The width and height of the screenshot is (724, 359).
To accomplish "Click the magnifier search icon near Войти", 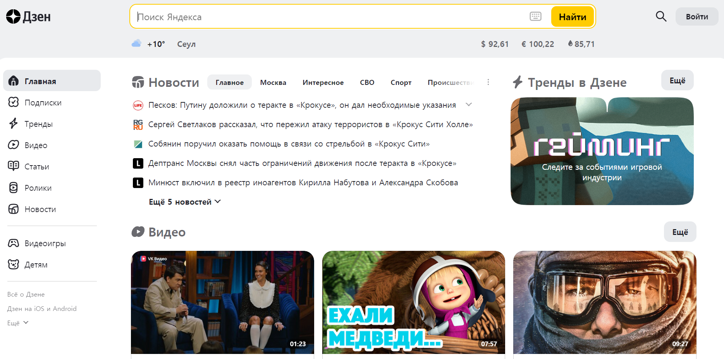I will click(x=661, y=16).
